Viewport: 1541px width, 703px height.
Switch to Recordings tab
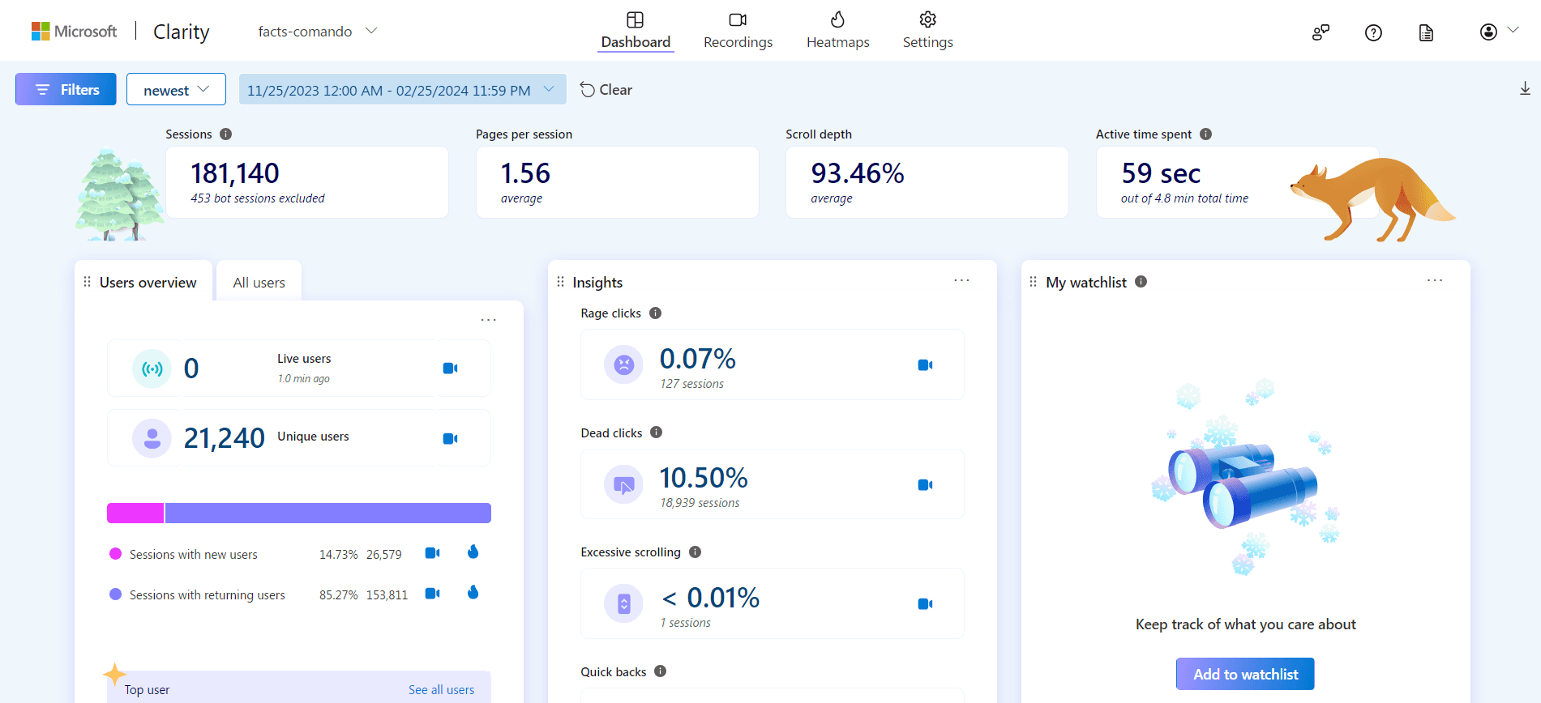click(738, 31)
